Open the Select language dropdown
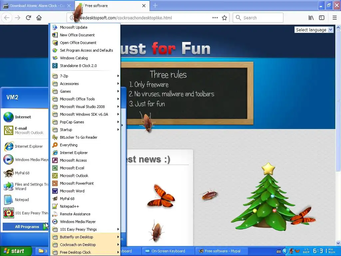This screenshot has width=341, height=256. [314, 30]
